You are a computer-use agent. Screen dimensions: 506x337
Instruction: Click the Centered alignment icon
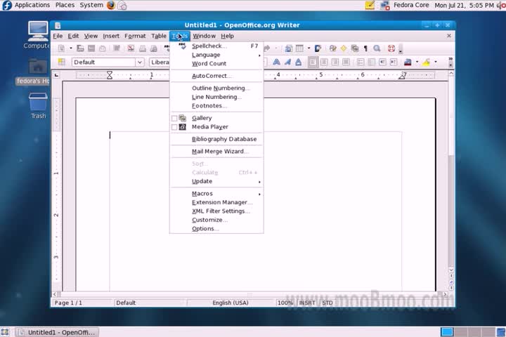pyautogui.click(x=324, y=62)
